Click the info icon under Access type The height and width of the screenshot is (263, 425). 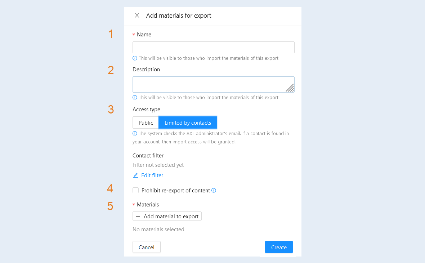(135, 133)
